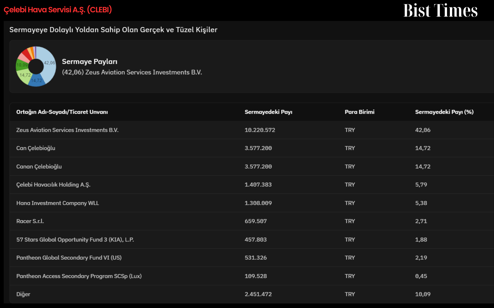
Task: Select the "Racer S.r.l." shareholder name
Action: 30,221
